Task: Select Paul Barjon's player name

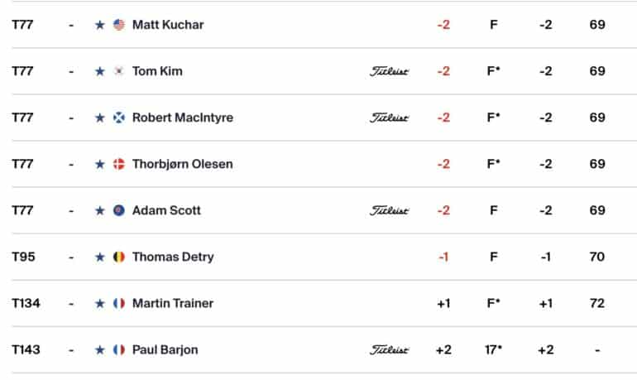Action: pos(165,350)
